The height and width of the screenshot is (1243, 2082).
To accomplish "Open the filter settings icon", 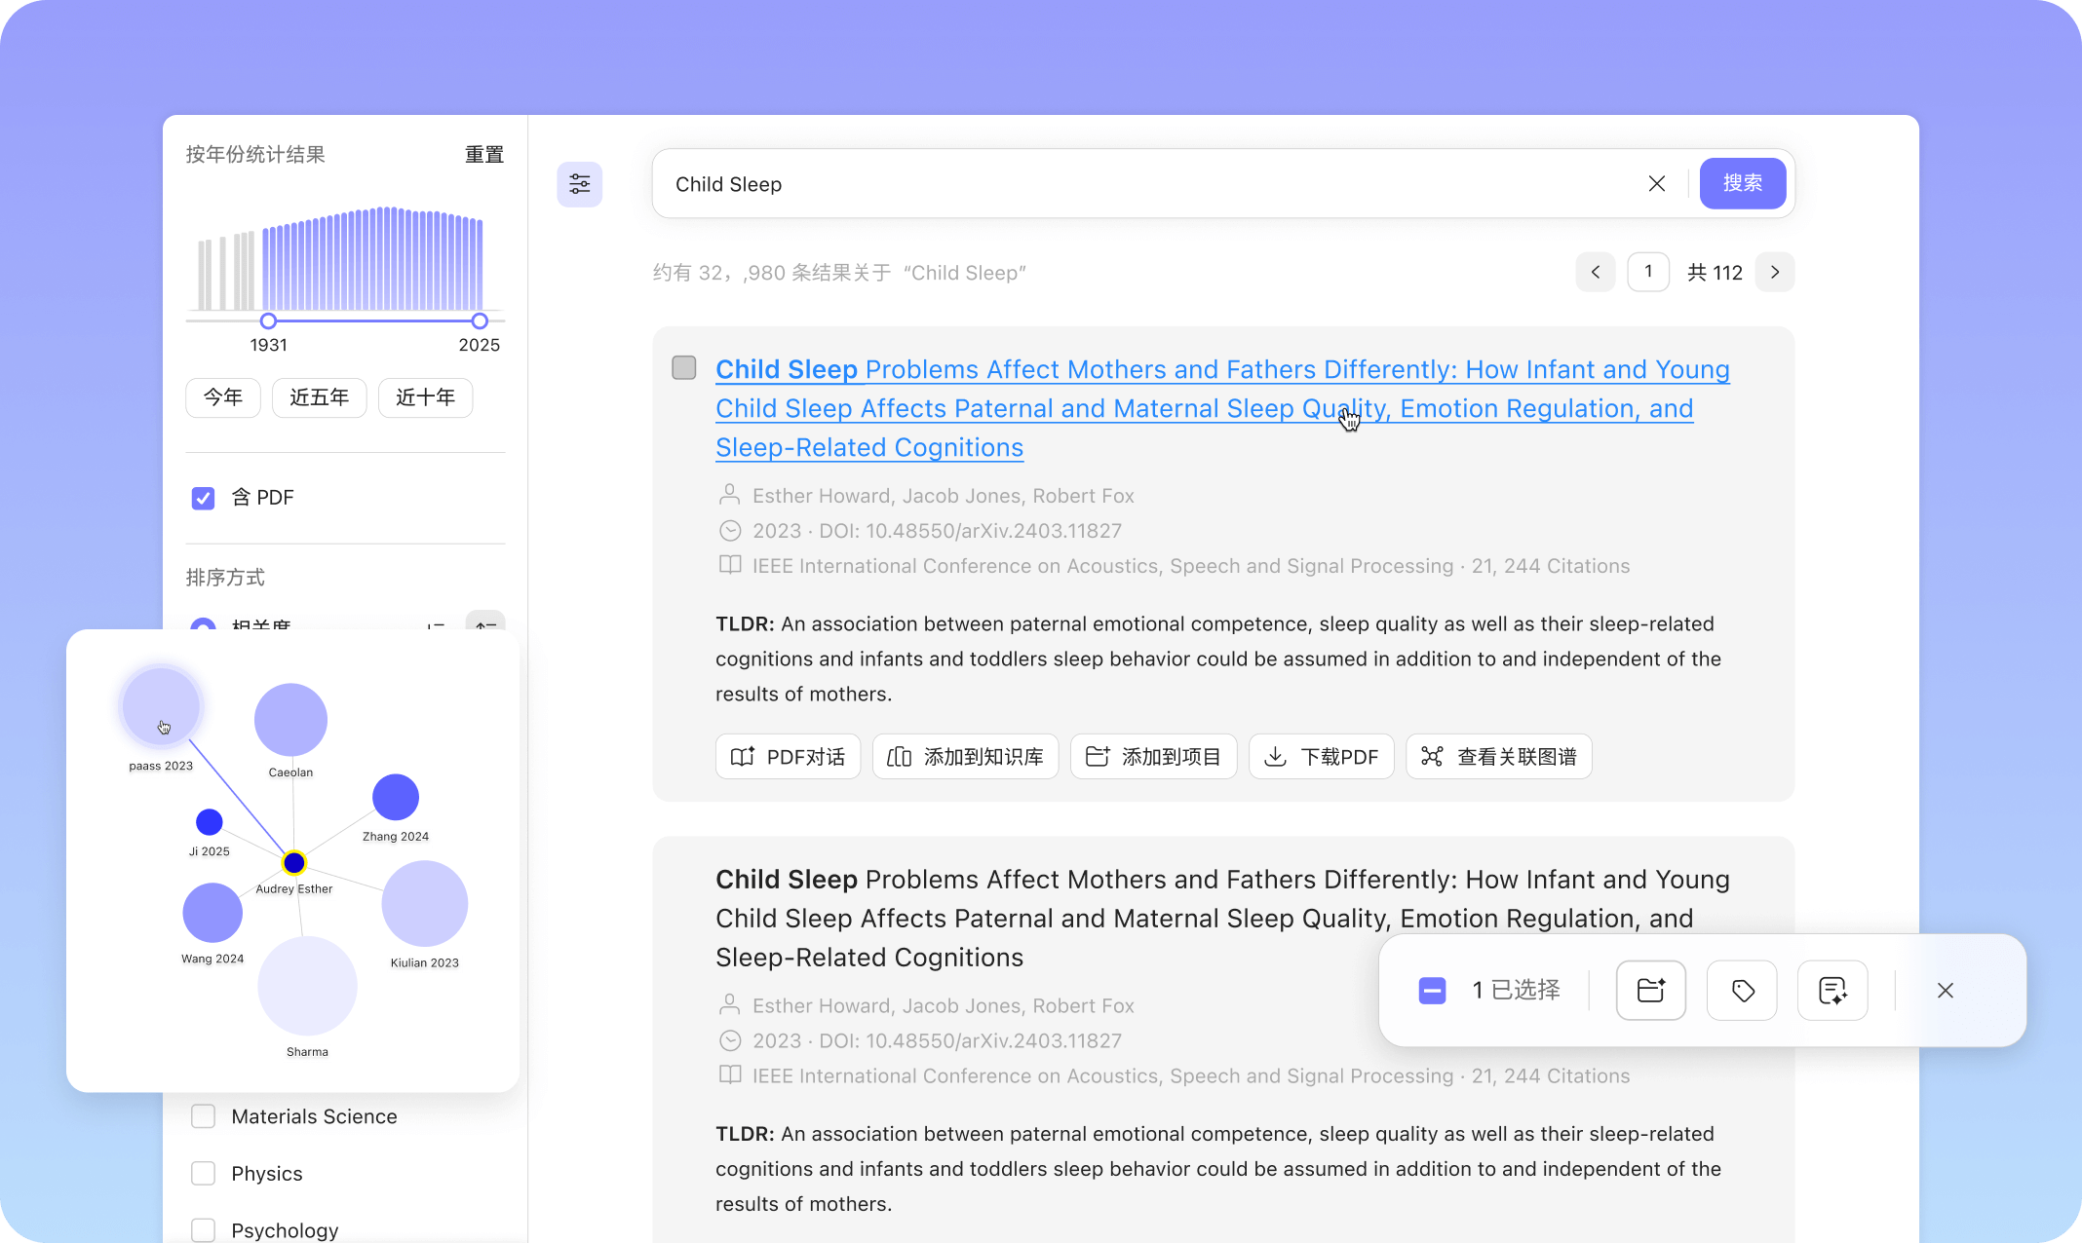I will point(579,184).
